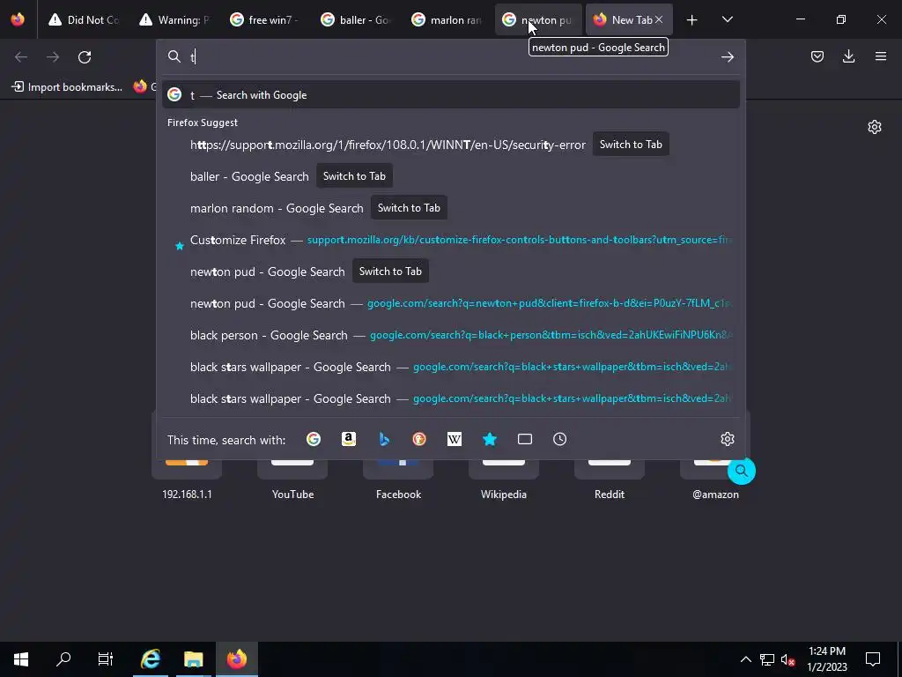Open Task View on taskbar

pos(106,659)
